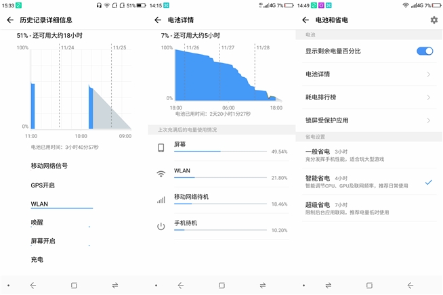Viewport: 443px width, 295px height.
Task: Open 屏幕 usage entry
Action: 221,148
